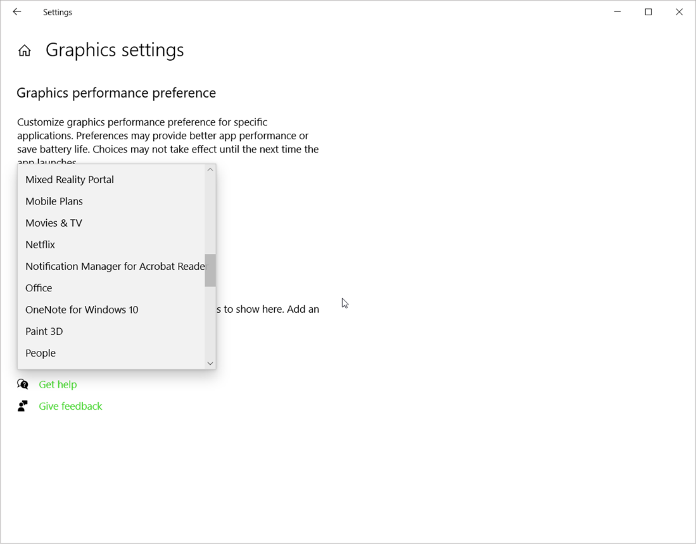
Task: Open Settings home via the house icon
Action: click(x=24, y=49)
